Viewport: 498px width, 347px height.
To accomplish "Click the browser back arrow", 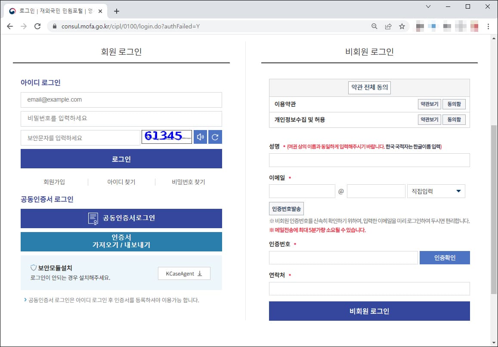I will pos(10,26).
